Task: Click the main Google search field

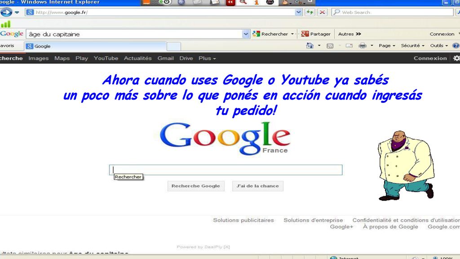Action: point(226,170)
